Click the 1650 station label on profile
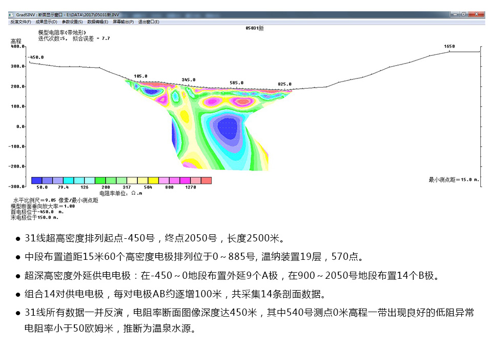The image size is (492, 348). [x=449, y=47]
